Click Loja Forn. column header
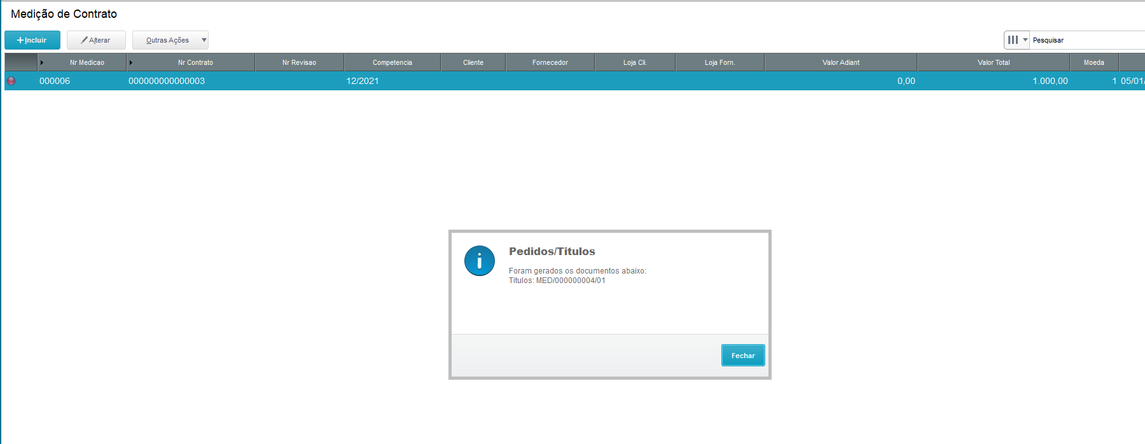The width and height of the screenshot is (1145, 444). point(719,62)
